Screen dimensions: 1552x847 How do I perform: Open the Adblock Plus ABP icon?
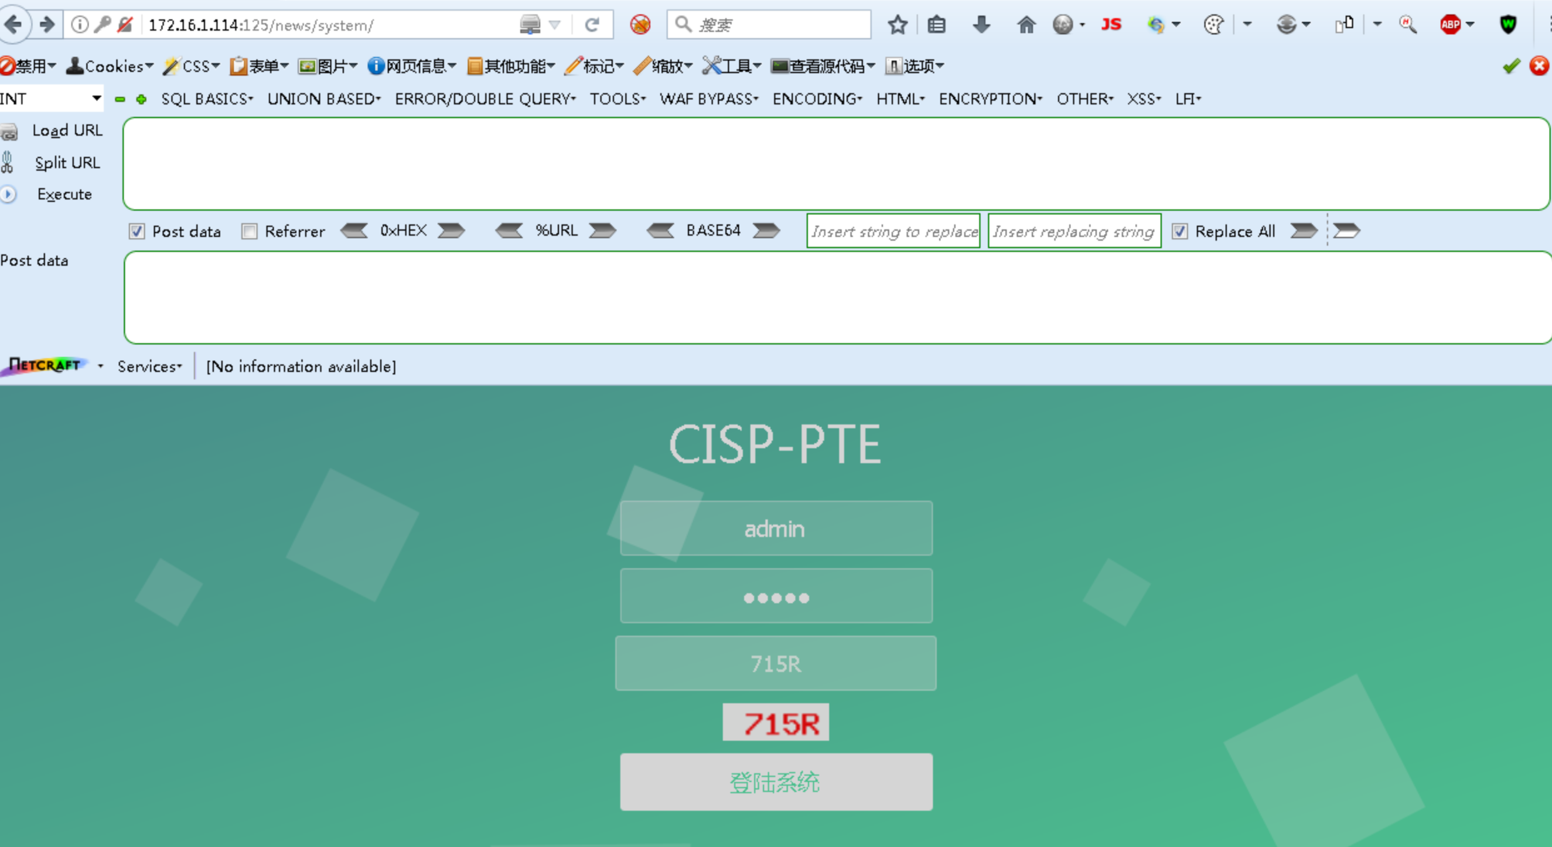(1450, 25)
